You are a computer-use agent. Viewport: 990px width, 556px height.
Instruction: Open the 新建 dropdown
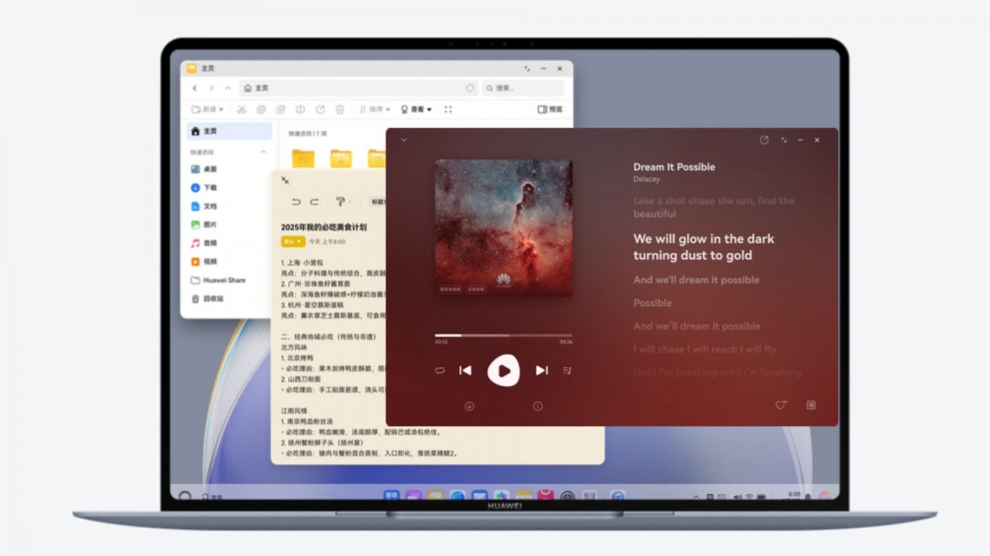(207, 109)
